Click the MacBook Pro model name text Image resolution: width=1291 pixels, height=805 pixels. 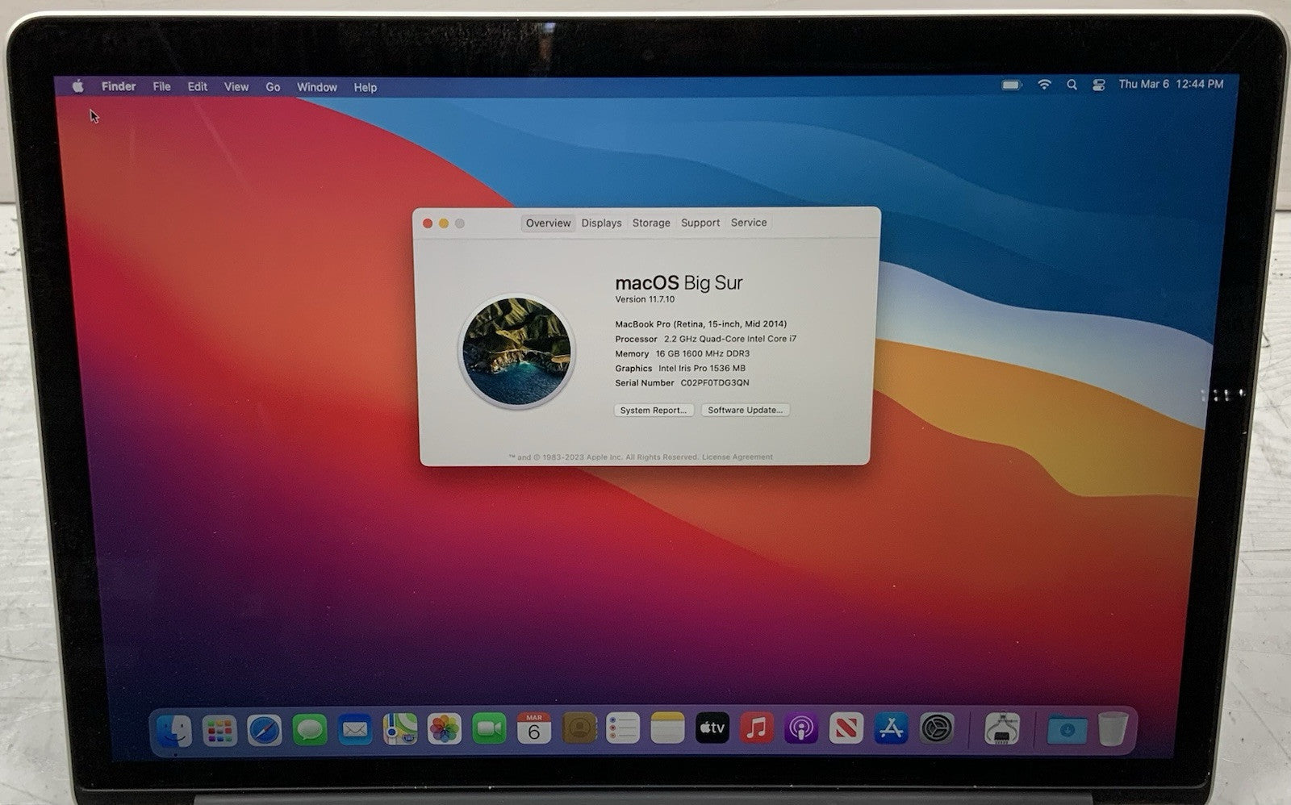click(701, 324)
